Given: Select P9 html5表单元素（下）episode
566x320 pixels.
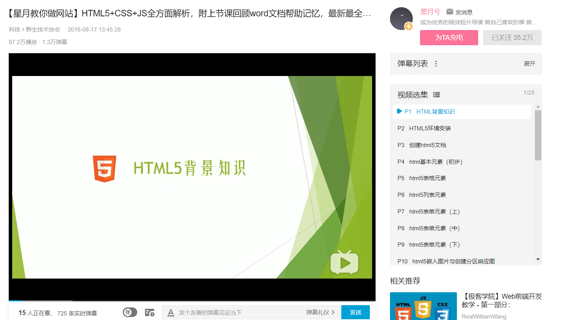Looking at the screenshot, I should tap(462, 245).
